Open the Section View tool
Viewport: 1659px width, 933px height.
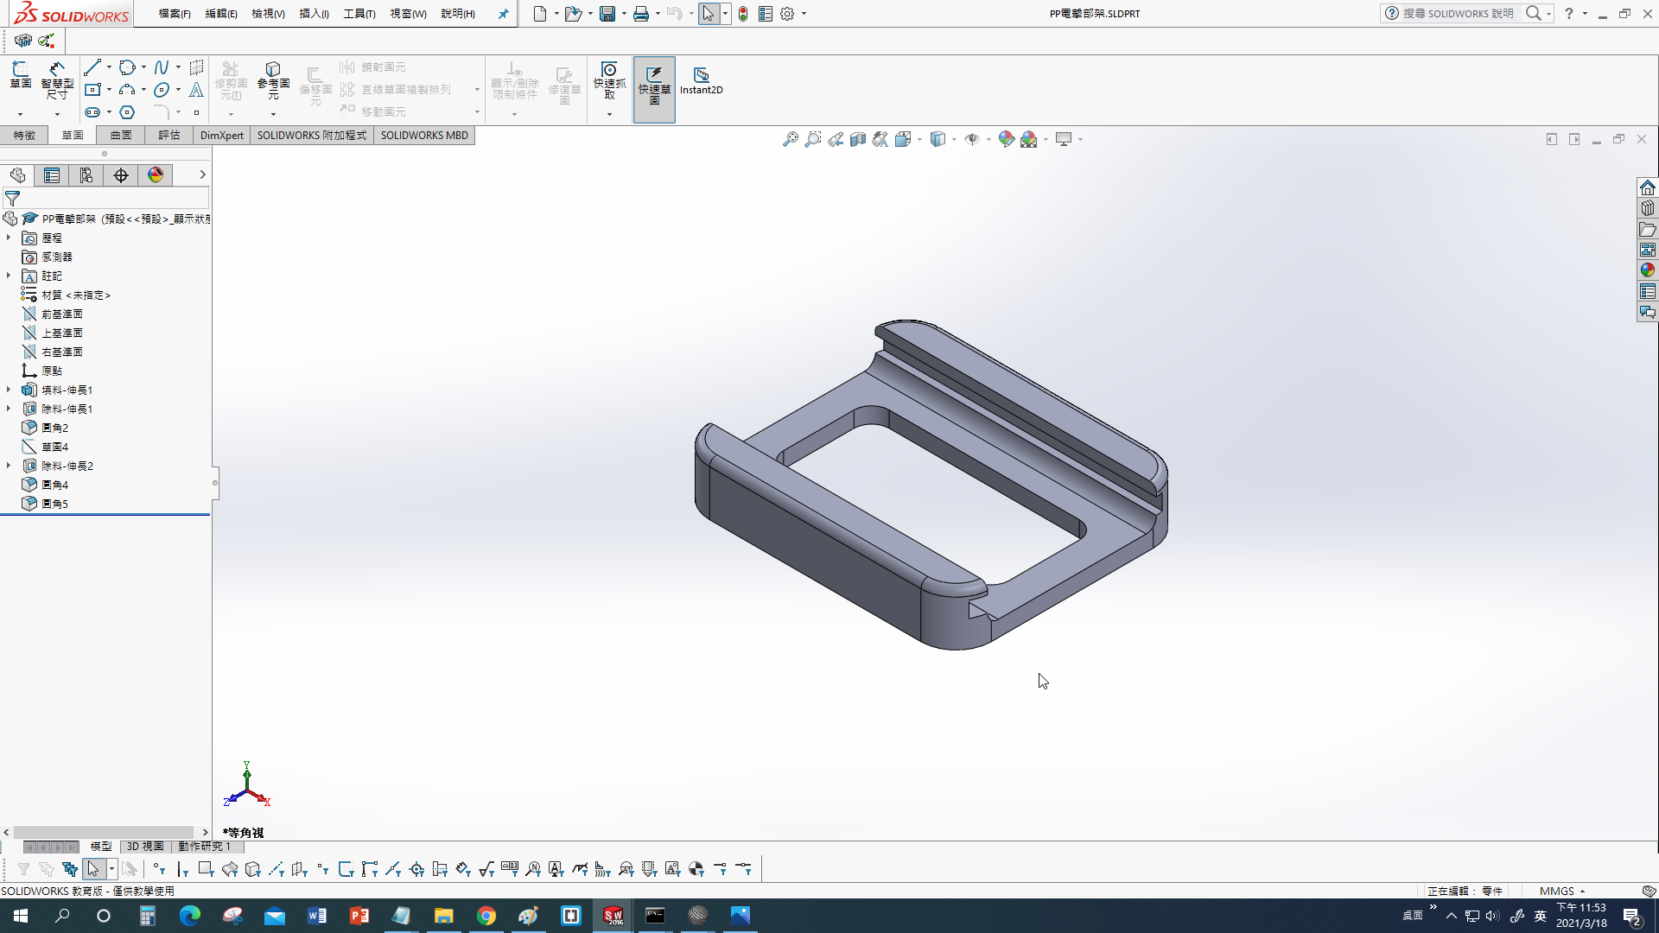[x=857, y=139]
